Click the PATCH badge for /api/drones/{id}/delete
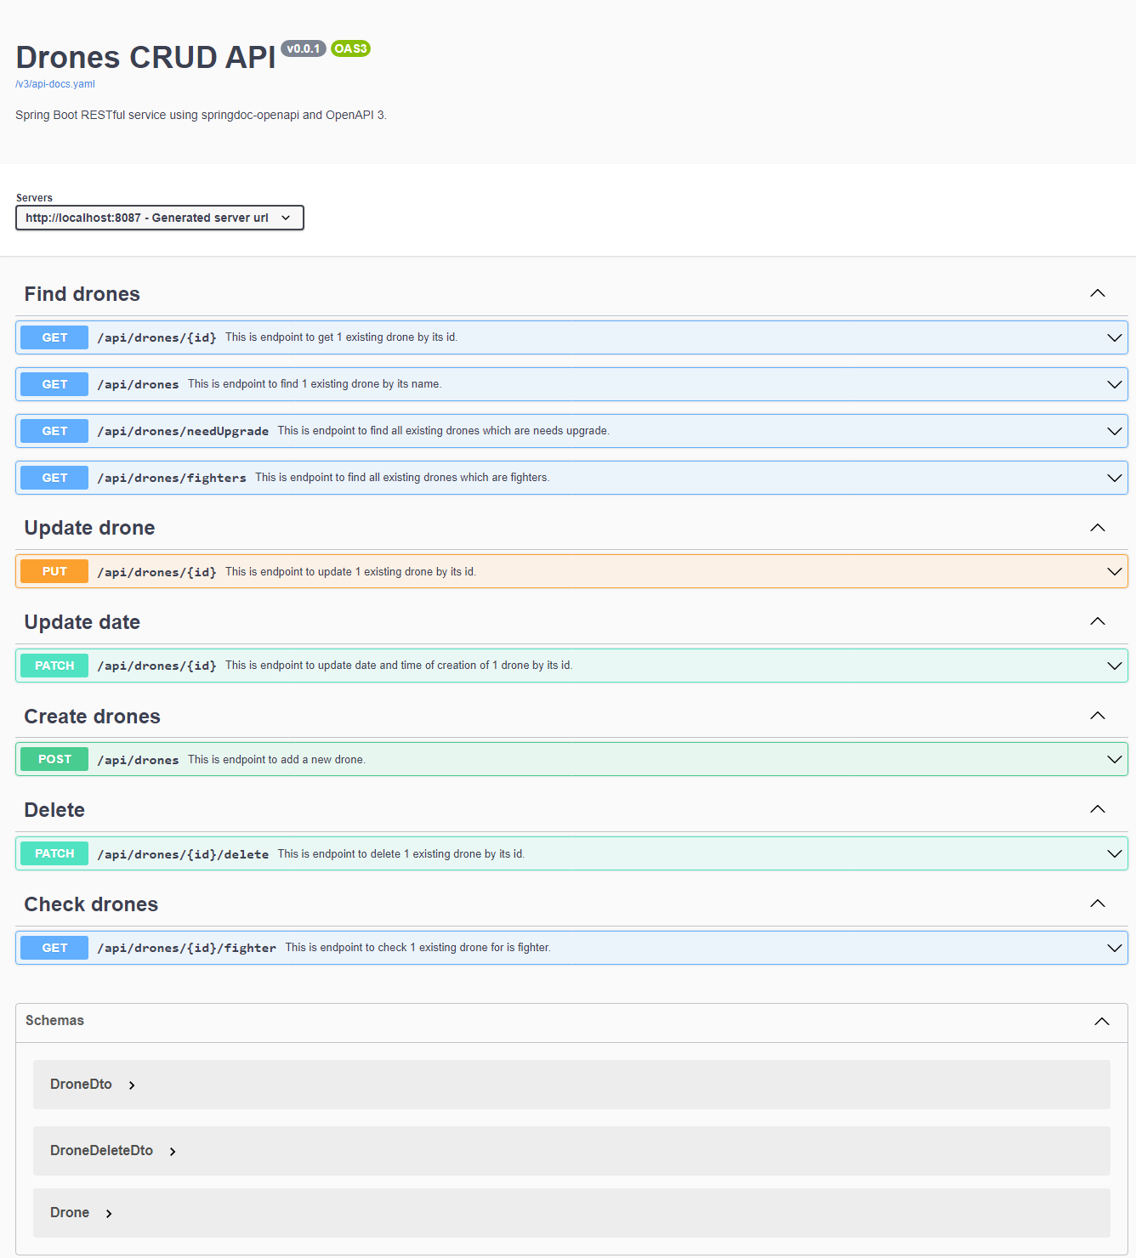Image resolution: width=1136 pixels, height=1258 pixels. coord(54,853)
